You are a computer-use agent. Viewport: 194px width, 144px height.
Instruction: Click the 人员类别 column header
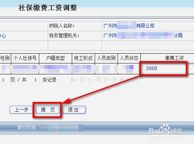(x=106, y=58)
